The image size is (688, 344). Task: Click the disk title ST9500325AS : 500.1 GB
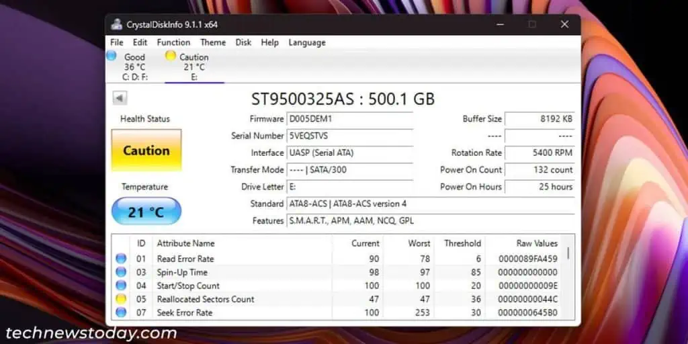[x=343, y=99]
